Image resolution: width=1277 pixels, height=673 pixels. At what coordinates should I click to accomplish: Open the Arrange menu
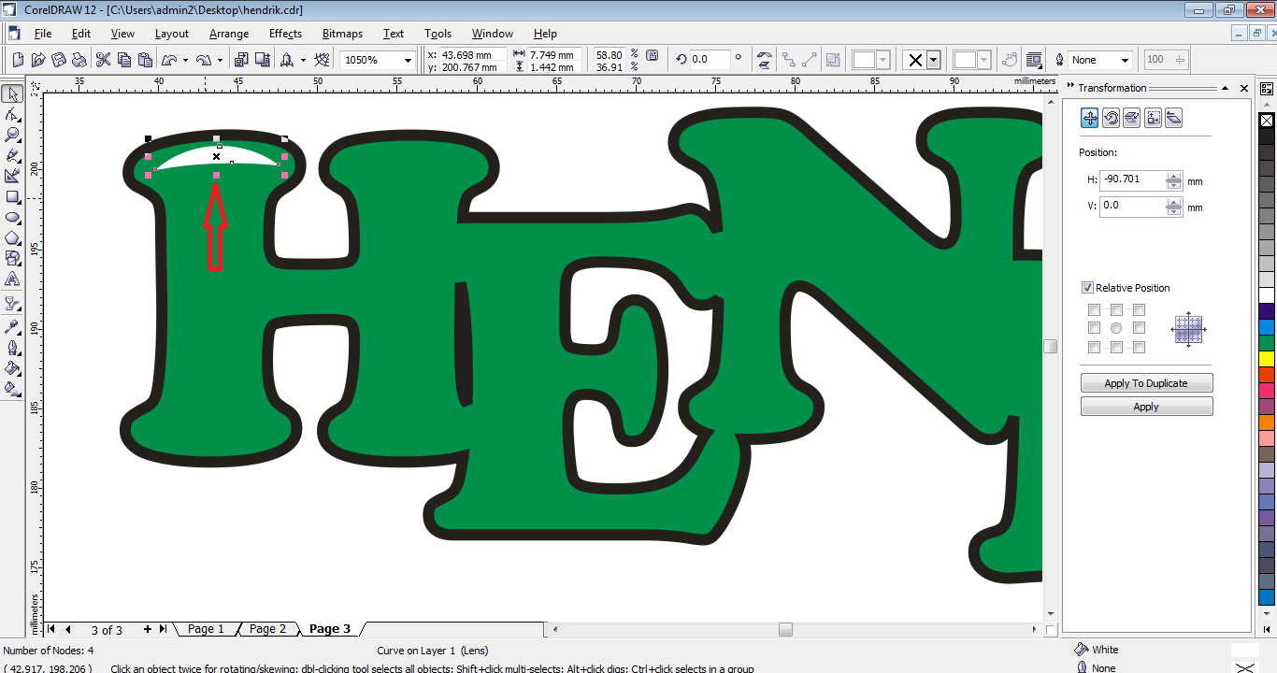pyautogui.click(x=229, y=34)
